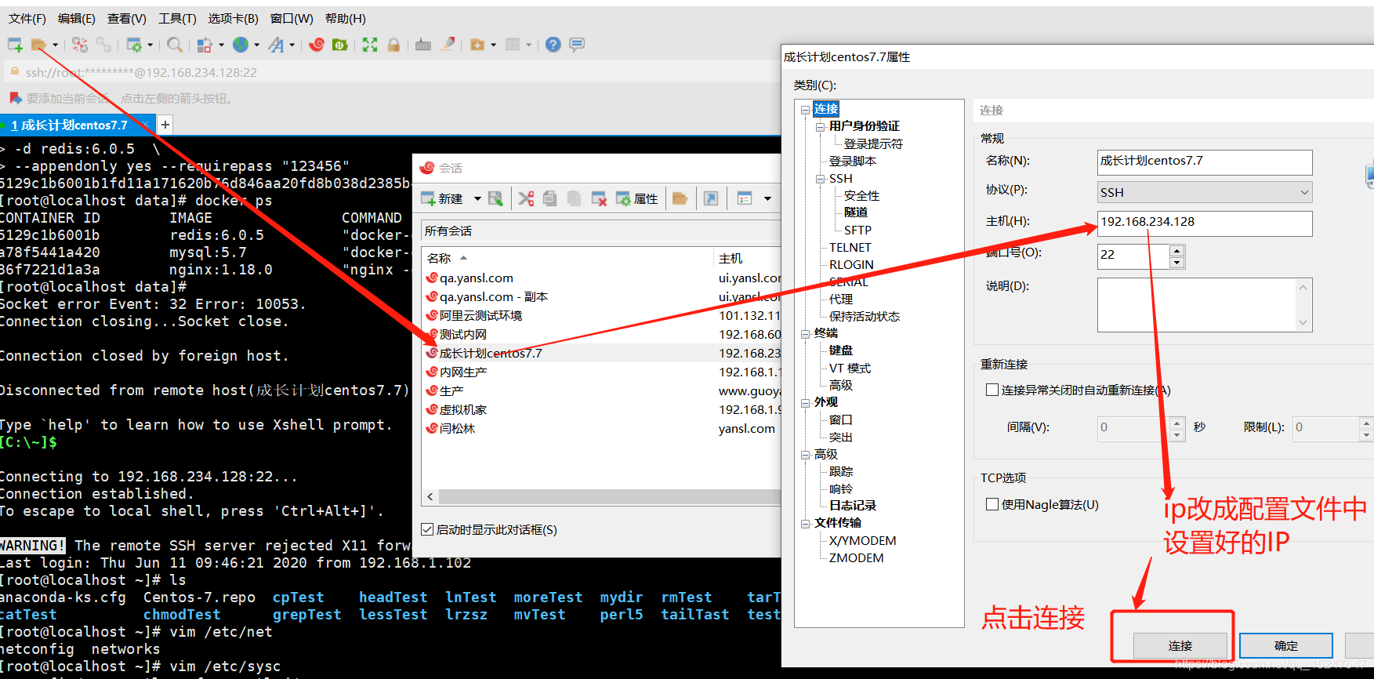Uncheck 启动时显示此对话框 checkbox
The width and height of the screenshot is (1374, 679).
point(427,529)
